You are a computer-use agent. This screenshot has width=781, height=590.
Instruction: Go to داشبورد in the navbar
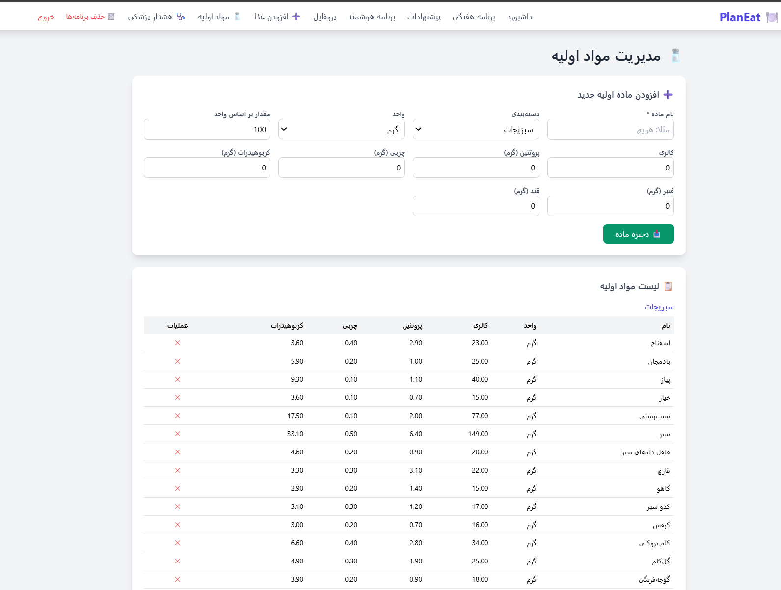click(520, 17)
